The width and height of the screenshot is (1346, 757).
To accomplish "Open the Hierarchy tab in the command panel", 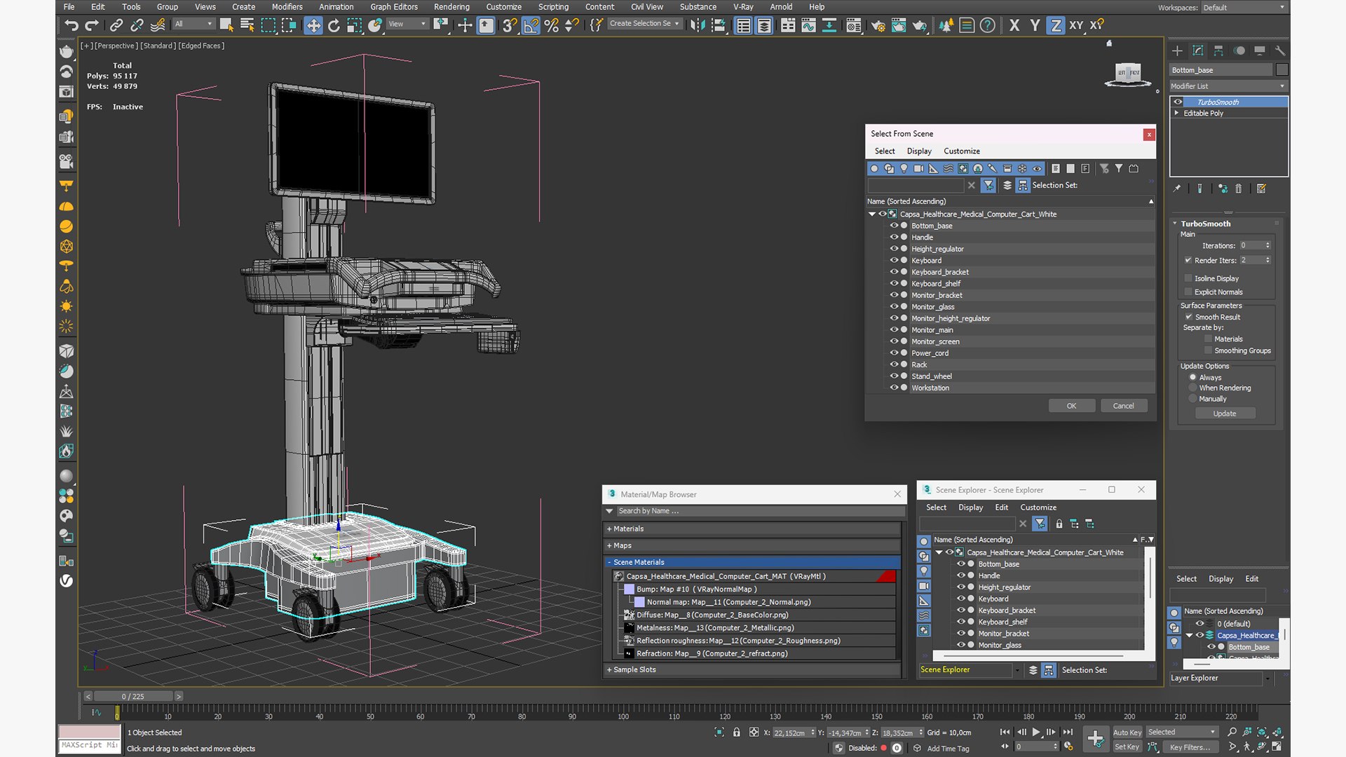I will point(1218,50).
